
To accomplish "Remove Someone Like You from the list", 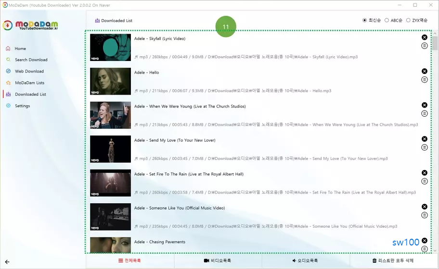I will click(x=425, y=207).
